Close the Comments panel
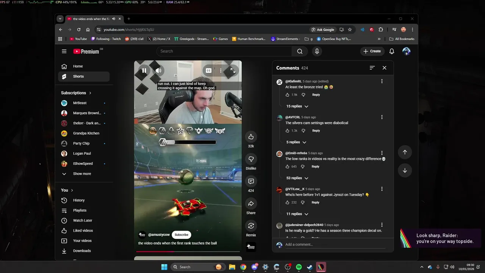The height and width of the screenshot is (273, 485). (x=384, y=68)
